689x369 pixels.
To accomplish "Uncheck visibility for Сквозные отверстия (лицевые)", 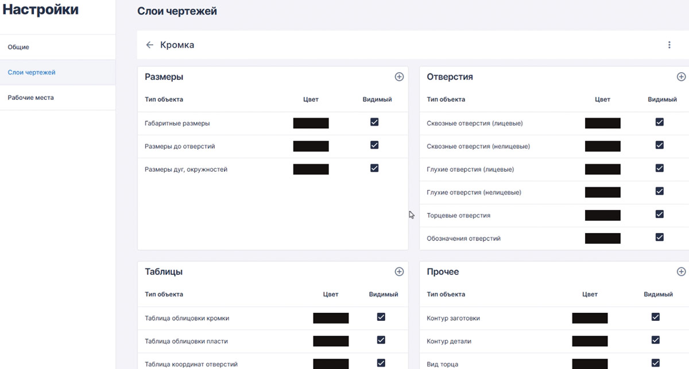I will coord(660,122).
